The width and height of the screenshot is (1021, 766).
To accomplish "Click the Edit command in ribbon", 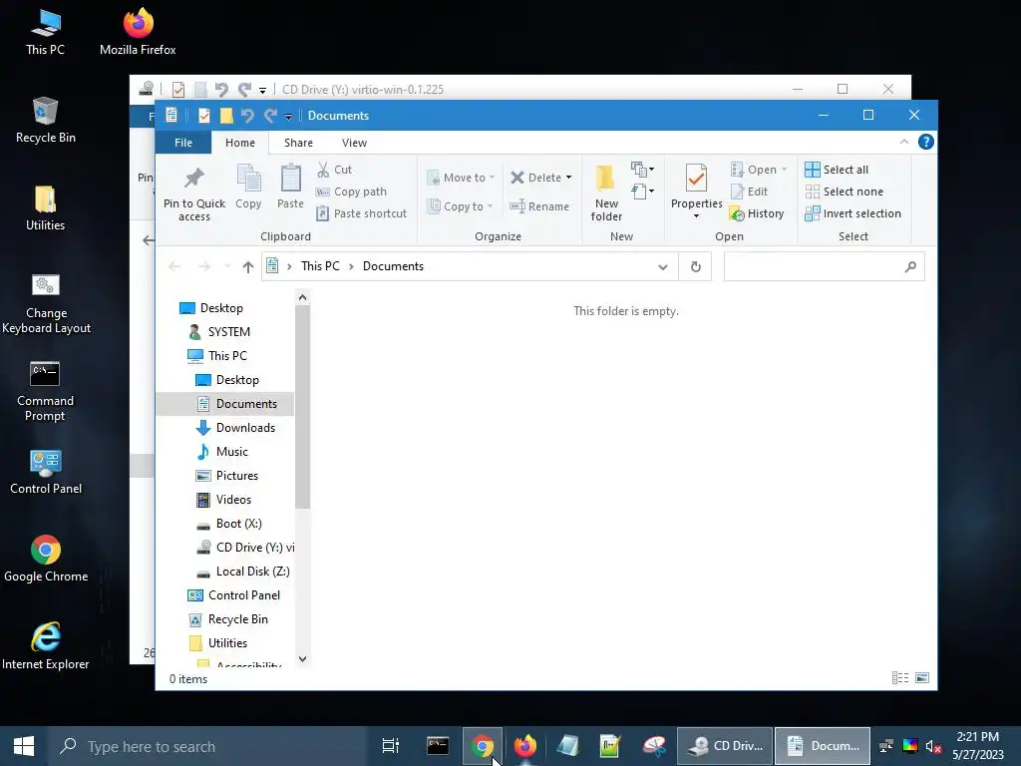I will pyautogui.click(x=750, y=191).
